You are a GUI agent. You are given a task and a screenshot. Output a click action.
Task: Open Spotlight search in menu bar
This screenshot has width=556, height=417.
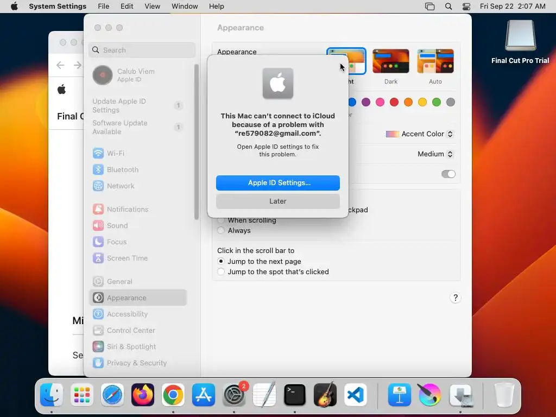point(448,7)
